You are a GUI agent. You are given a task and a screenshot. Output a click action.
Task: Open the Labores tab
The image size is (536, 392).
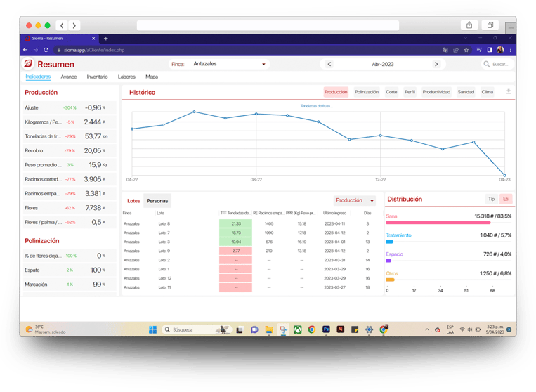(126, 77)
